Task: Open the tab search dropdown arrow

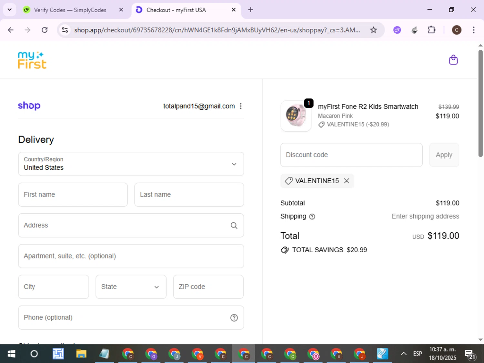Action: tap(9, 10)
